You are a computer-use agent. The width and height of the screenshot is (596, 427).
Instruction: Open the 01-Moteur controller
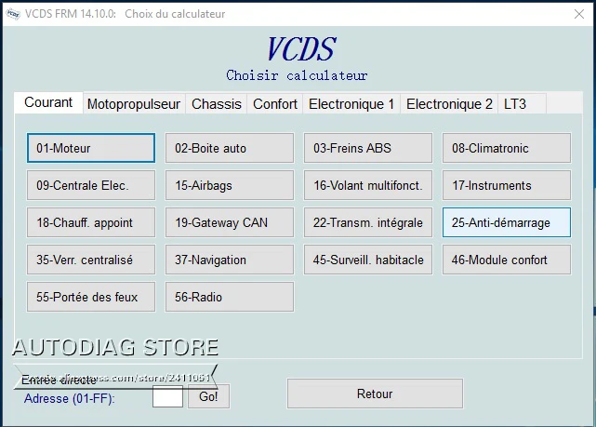click(x=91, y=148)
